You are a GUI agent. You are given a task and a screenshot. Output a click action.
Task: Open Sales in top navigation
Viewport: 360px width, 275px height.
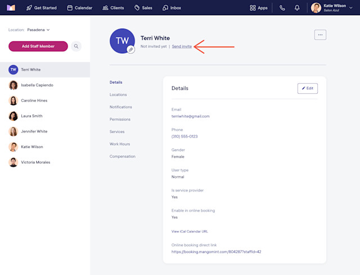coord(143,8)
